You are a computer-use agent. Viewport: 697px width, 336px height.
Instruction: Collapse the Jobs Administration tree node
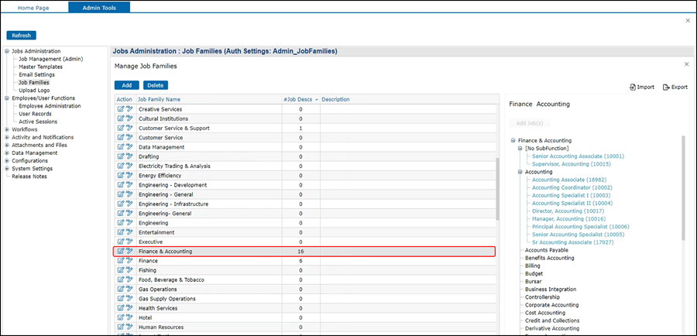point(7,52)
